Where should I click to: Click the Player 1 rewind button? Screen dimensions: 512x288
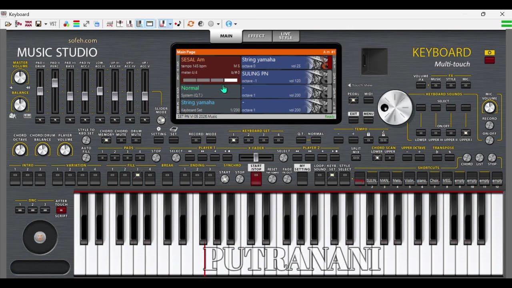pos(190,158)
